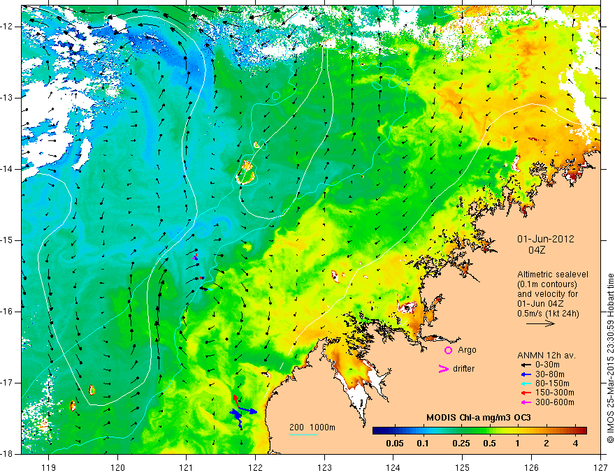This screenshot has height=475, width=615.
Task: Click the black 0-30m legend arrow
Action: point(525,365)
